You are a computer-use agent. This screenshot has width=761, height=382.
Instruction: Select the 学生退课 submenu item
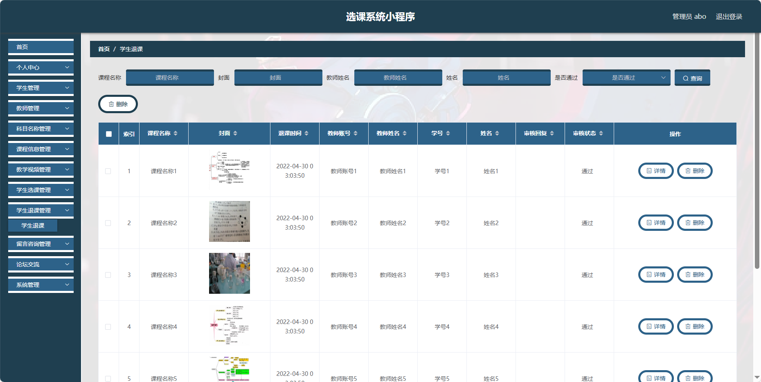click(x=33, y=226)
